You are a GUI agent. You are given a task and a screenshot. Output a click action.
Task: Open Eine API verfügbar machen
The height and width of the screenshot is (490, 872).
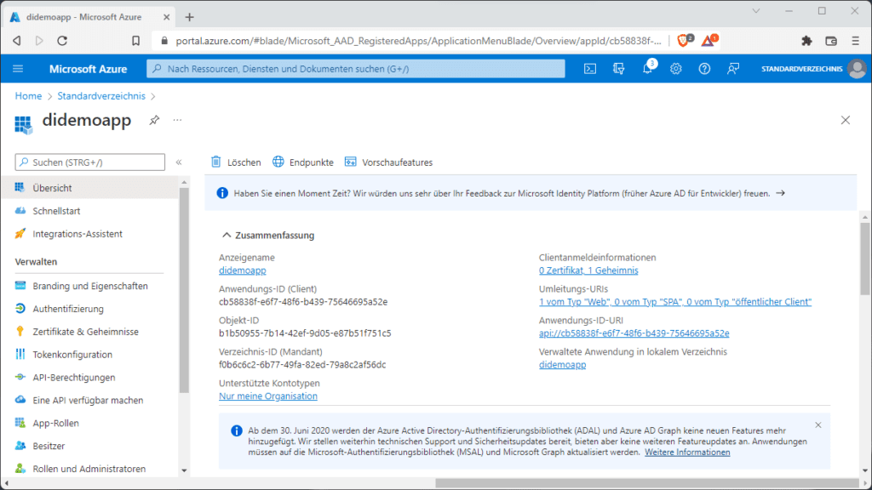click(x=89, y=400)
